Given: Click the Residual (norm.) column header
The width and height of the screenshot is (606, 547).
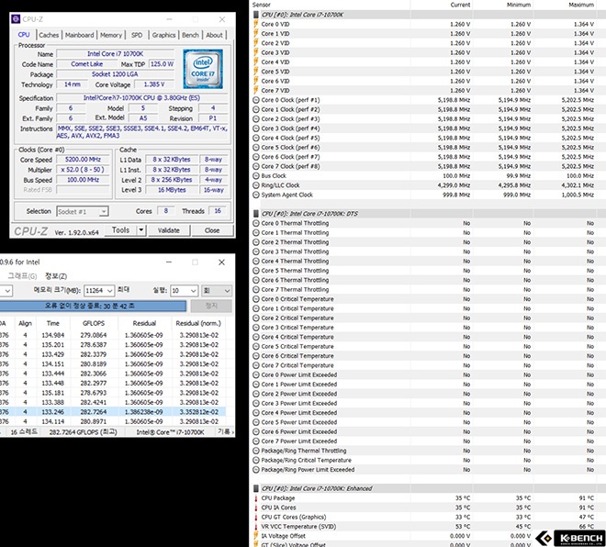Looking at the screenshot, I should (x=198, y=323).
